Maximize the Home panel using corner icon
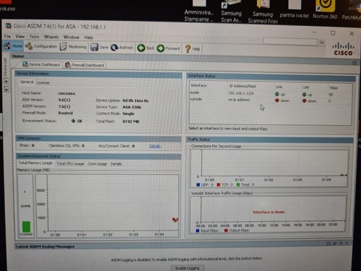 tap(355, 63)
